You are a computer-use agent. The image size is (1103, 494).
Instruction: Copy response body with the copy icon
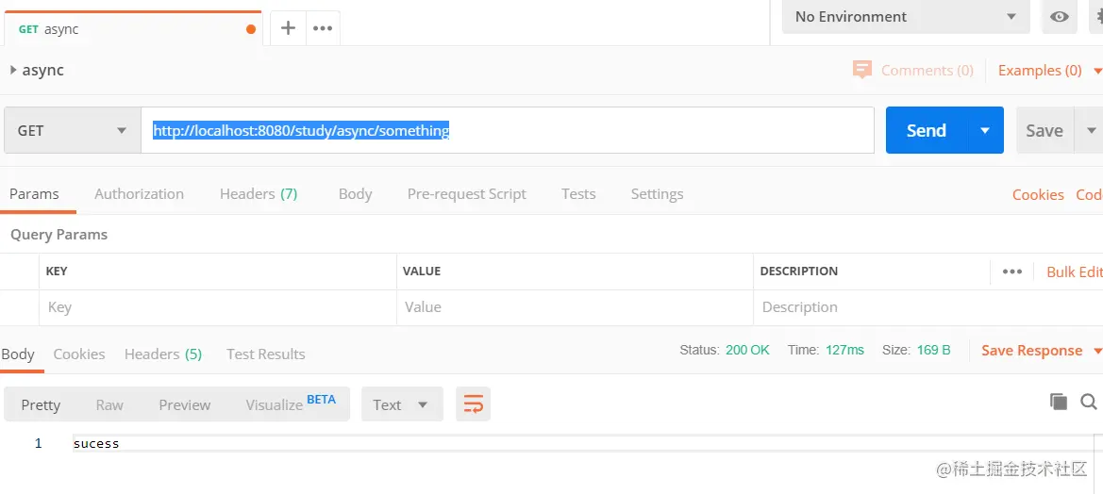point(1058,402)
